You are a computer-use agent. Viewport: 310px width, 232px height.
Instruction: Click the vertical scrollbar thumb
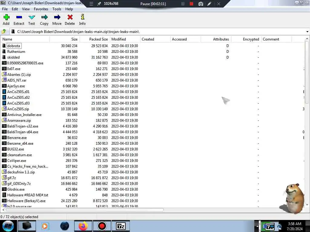[307, 72]
